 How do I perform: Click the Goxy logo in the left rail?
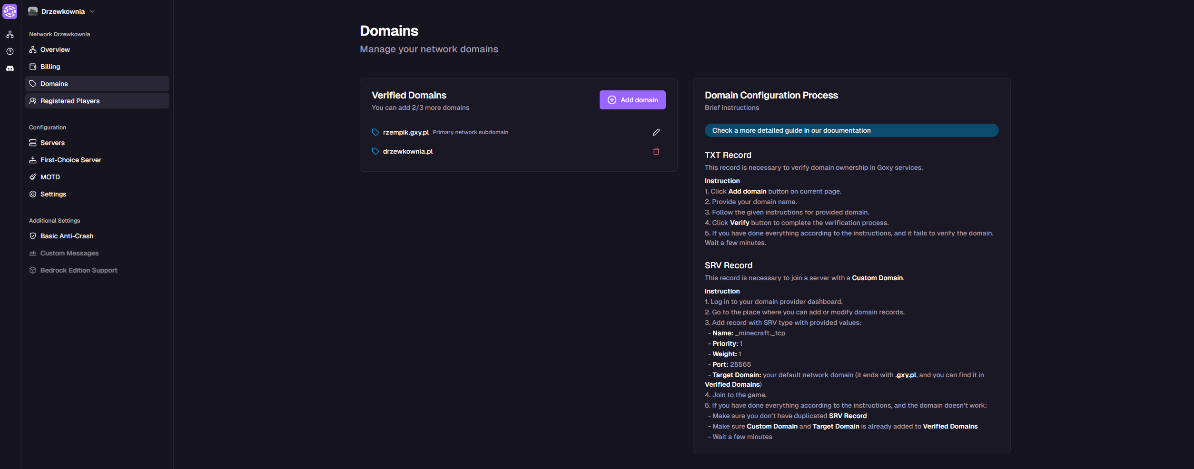pyautogui.click(x=10, y=11)
